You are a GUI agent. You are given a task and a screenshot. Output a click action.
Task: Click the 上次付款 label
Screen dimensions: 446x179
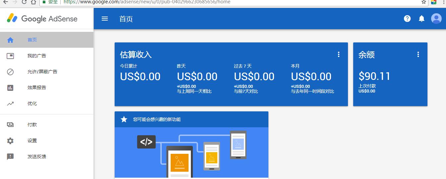367,86
